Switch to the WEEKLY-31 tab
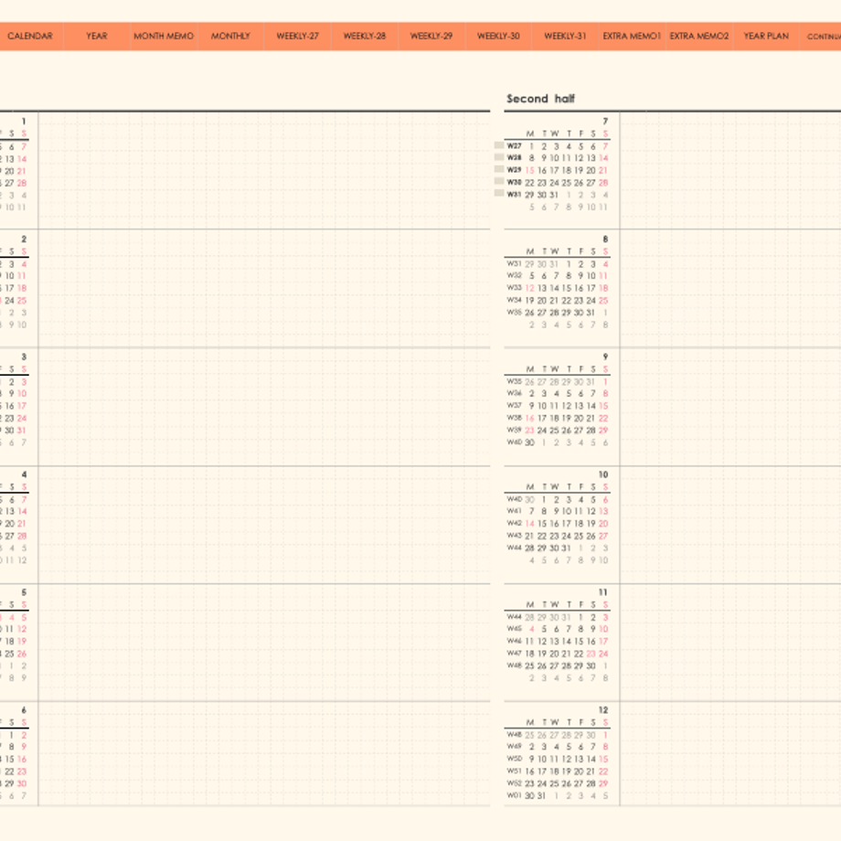This screenshot has width=841, height=841. [x=565, y=36]
